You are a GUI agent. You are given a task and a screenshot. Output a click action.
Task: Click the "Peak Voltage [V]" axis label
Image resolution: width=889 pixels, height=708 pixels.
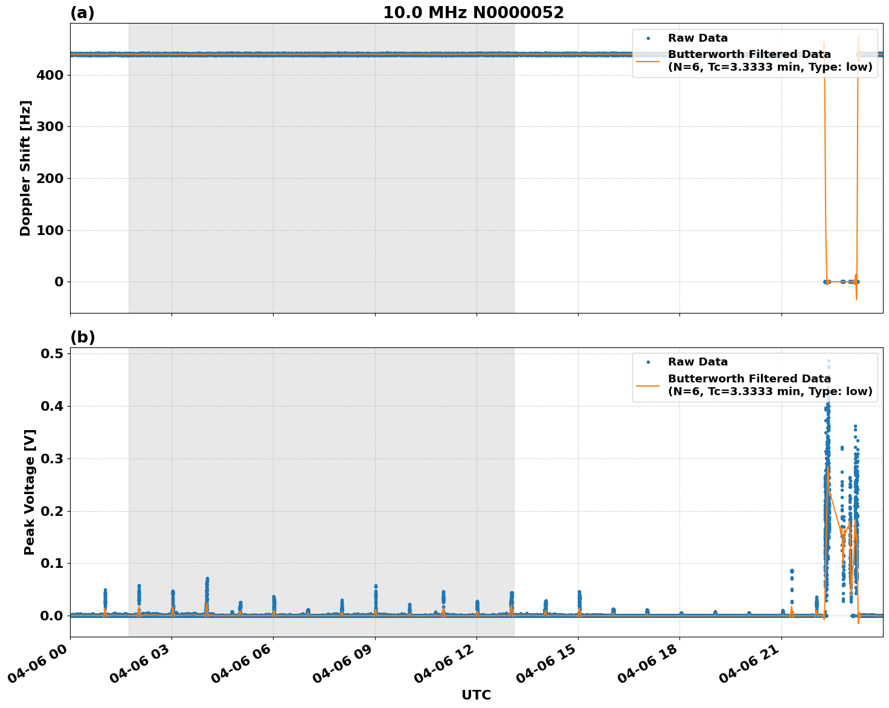click(x=29, y=492)
